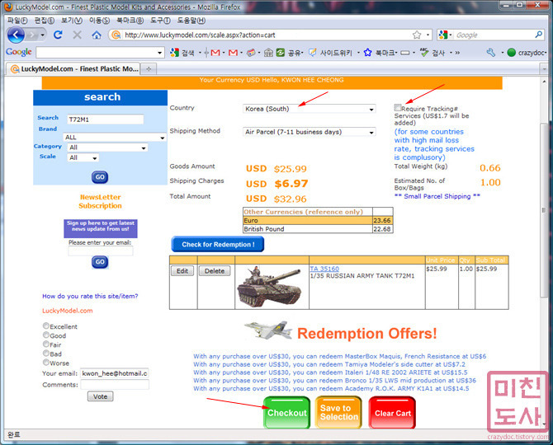Click the Google toolbar bookmark star

pos(368,53)
